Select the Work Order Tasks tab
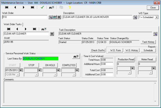Image resolution: width=161 pixels, height=108 pixels. 13,24
